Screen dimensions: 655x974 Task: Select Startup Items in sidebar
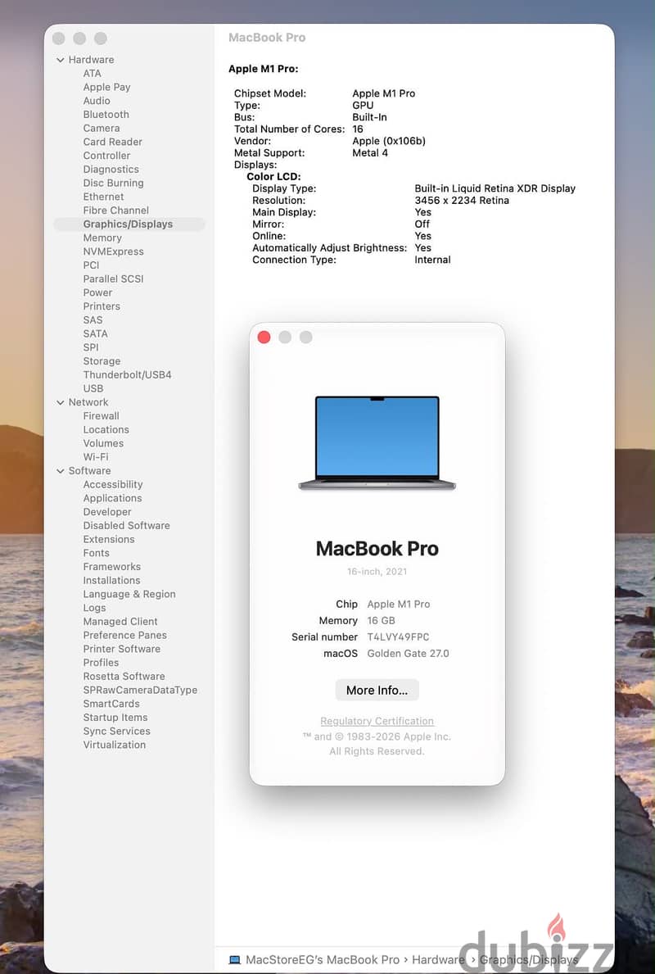(115, 718)
